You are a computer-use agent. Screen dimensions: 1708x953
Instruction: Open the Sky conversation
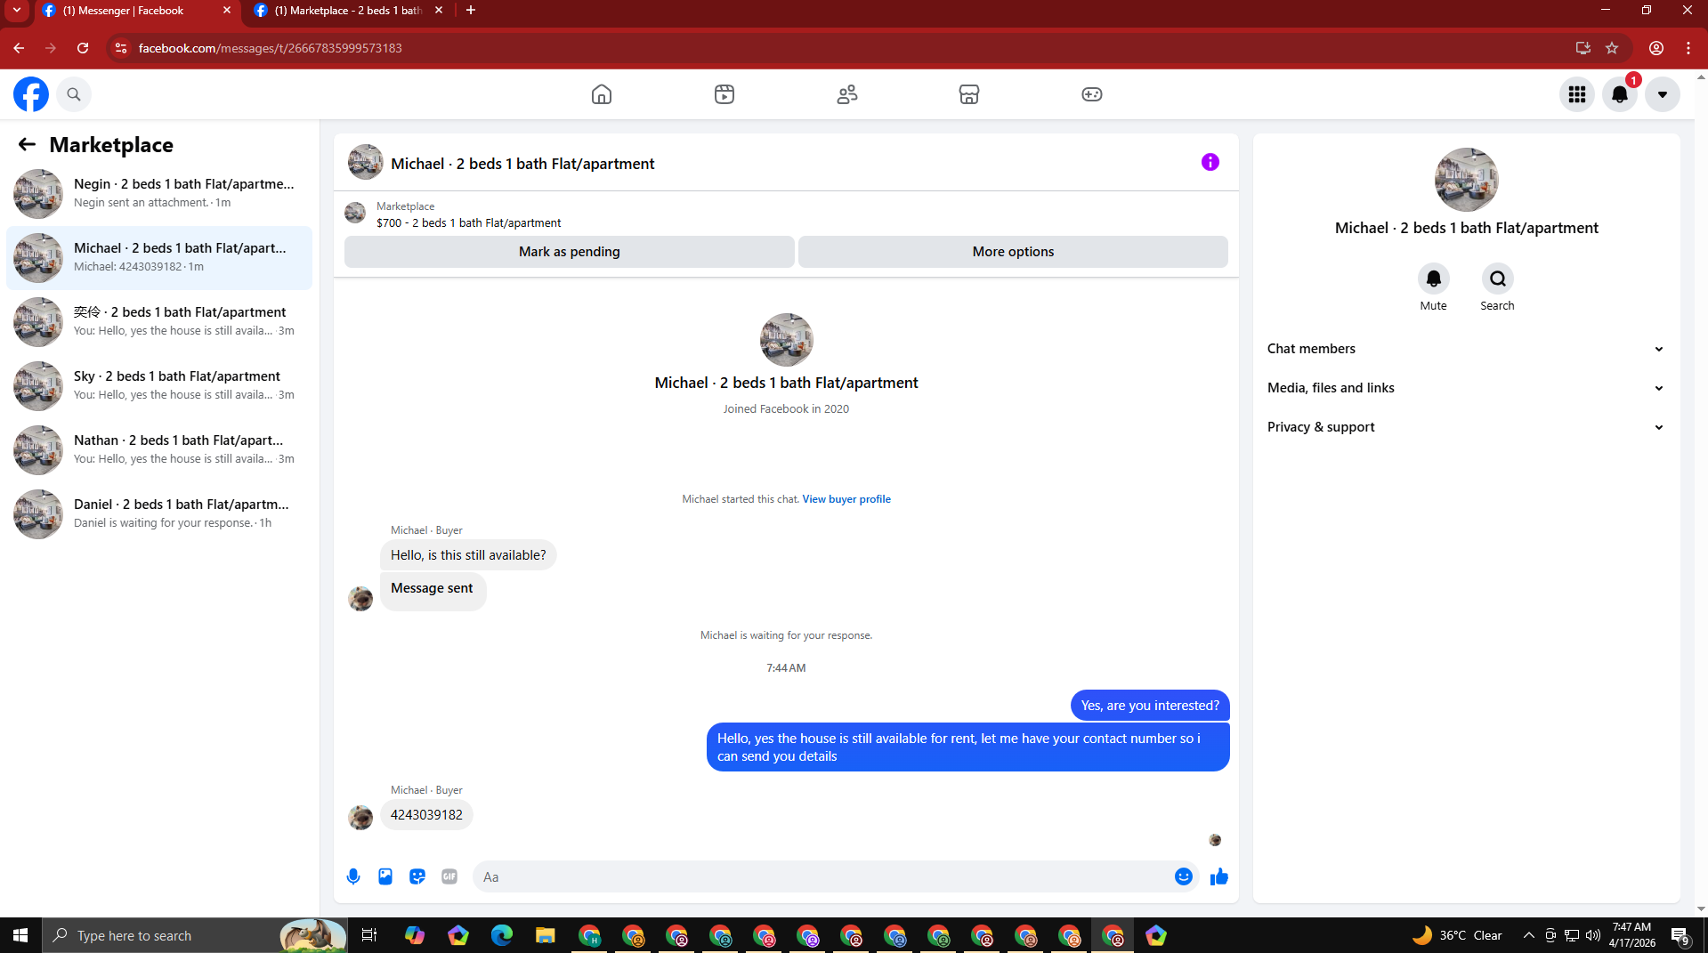point(159,386)
